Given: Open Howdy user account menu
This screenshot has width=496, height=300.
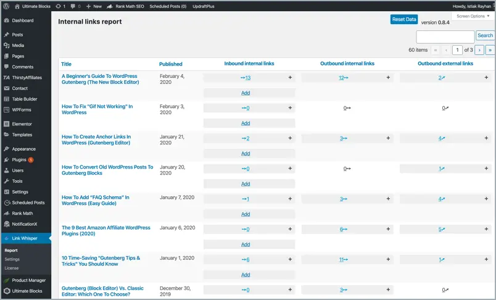Looking at the screenshot, I should 472,6.
